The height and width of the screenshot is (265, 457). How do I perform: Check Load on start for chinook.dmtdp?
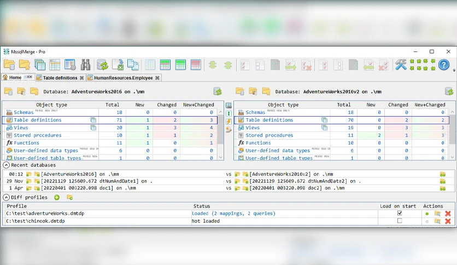tap(400, 221)
